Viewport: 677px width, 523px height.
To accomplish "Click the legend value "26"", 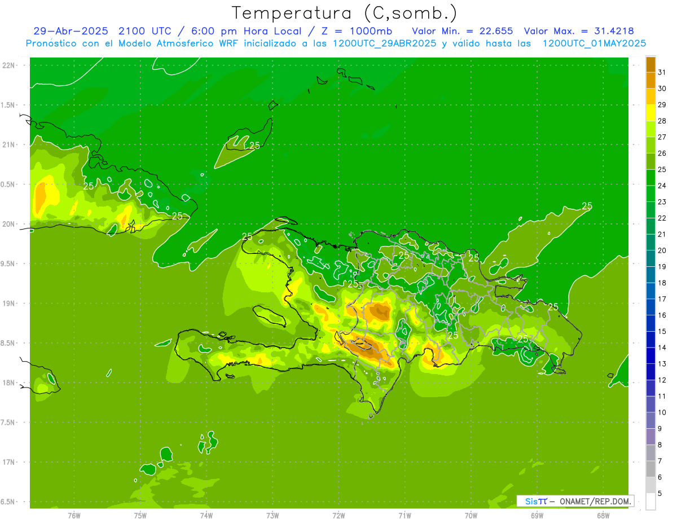I will pos(662,153).
